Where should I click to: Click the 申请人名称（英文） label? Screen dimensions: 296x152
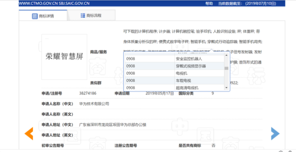[x=57, y=114]
